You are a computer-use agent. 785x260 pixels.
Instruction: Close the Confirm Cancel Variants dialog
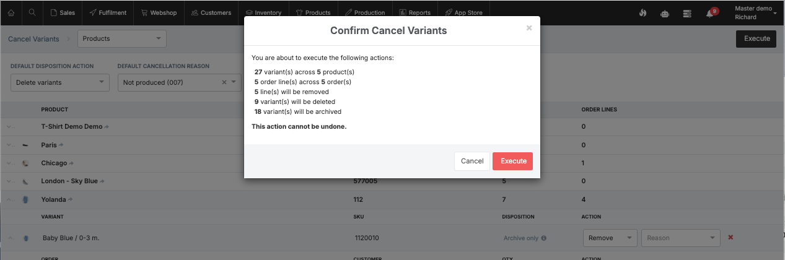pyautogui.click(x=528, y=28)
